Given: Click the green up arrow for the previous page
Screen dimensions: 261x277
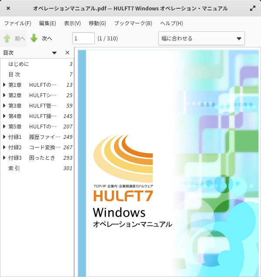Looking at the screenshot, I should pos(7,38).
